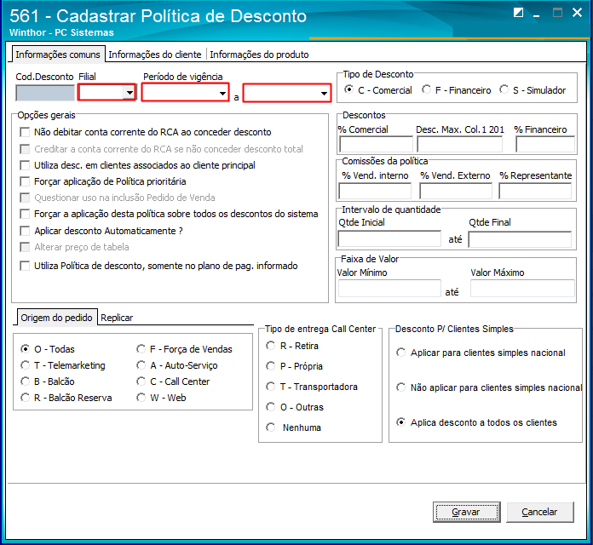Switch to Informações do cliente tab
The image size is (593, 545).
[155, 54]
